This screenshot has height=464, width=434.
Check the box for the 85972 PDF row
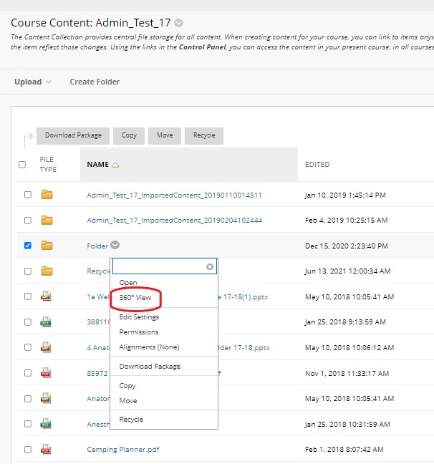27,373
